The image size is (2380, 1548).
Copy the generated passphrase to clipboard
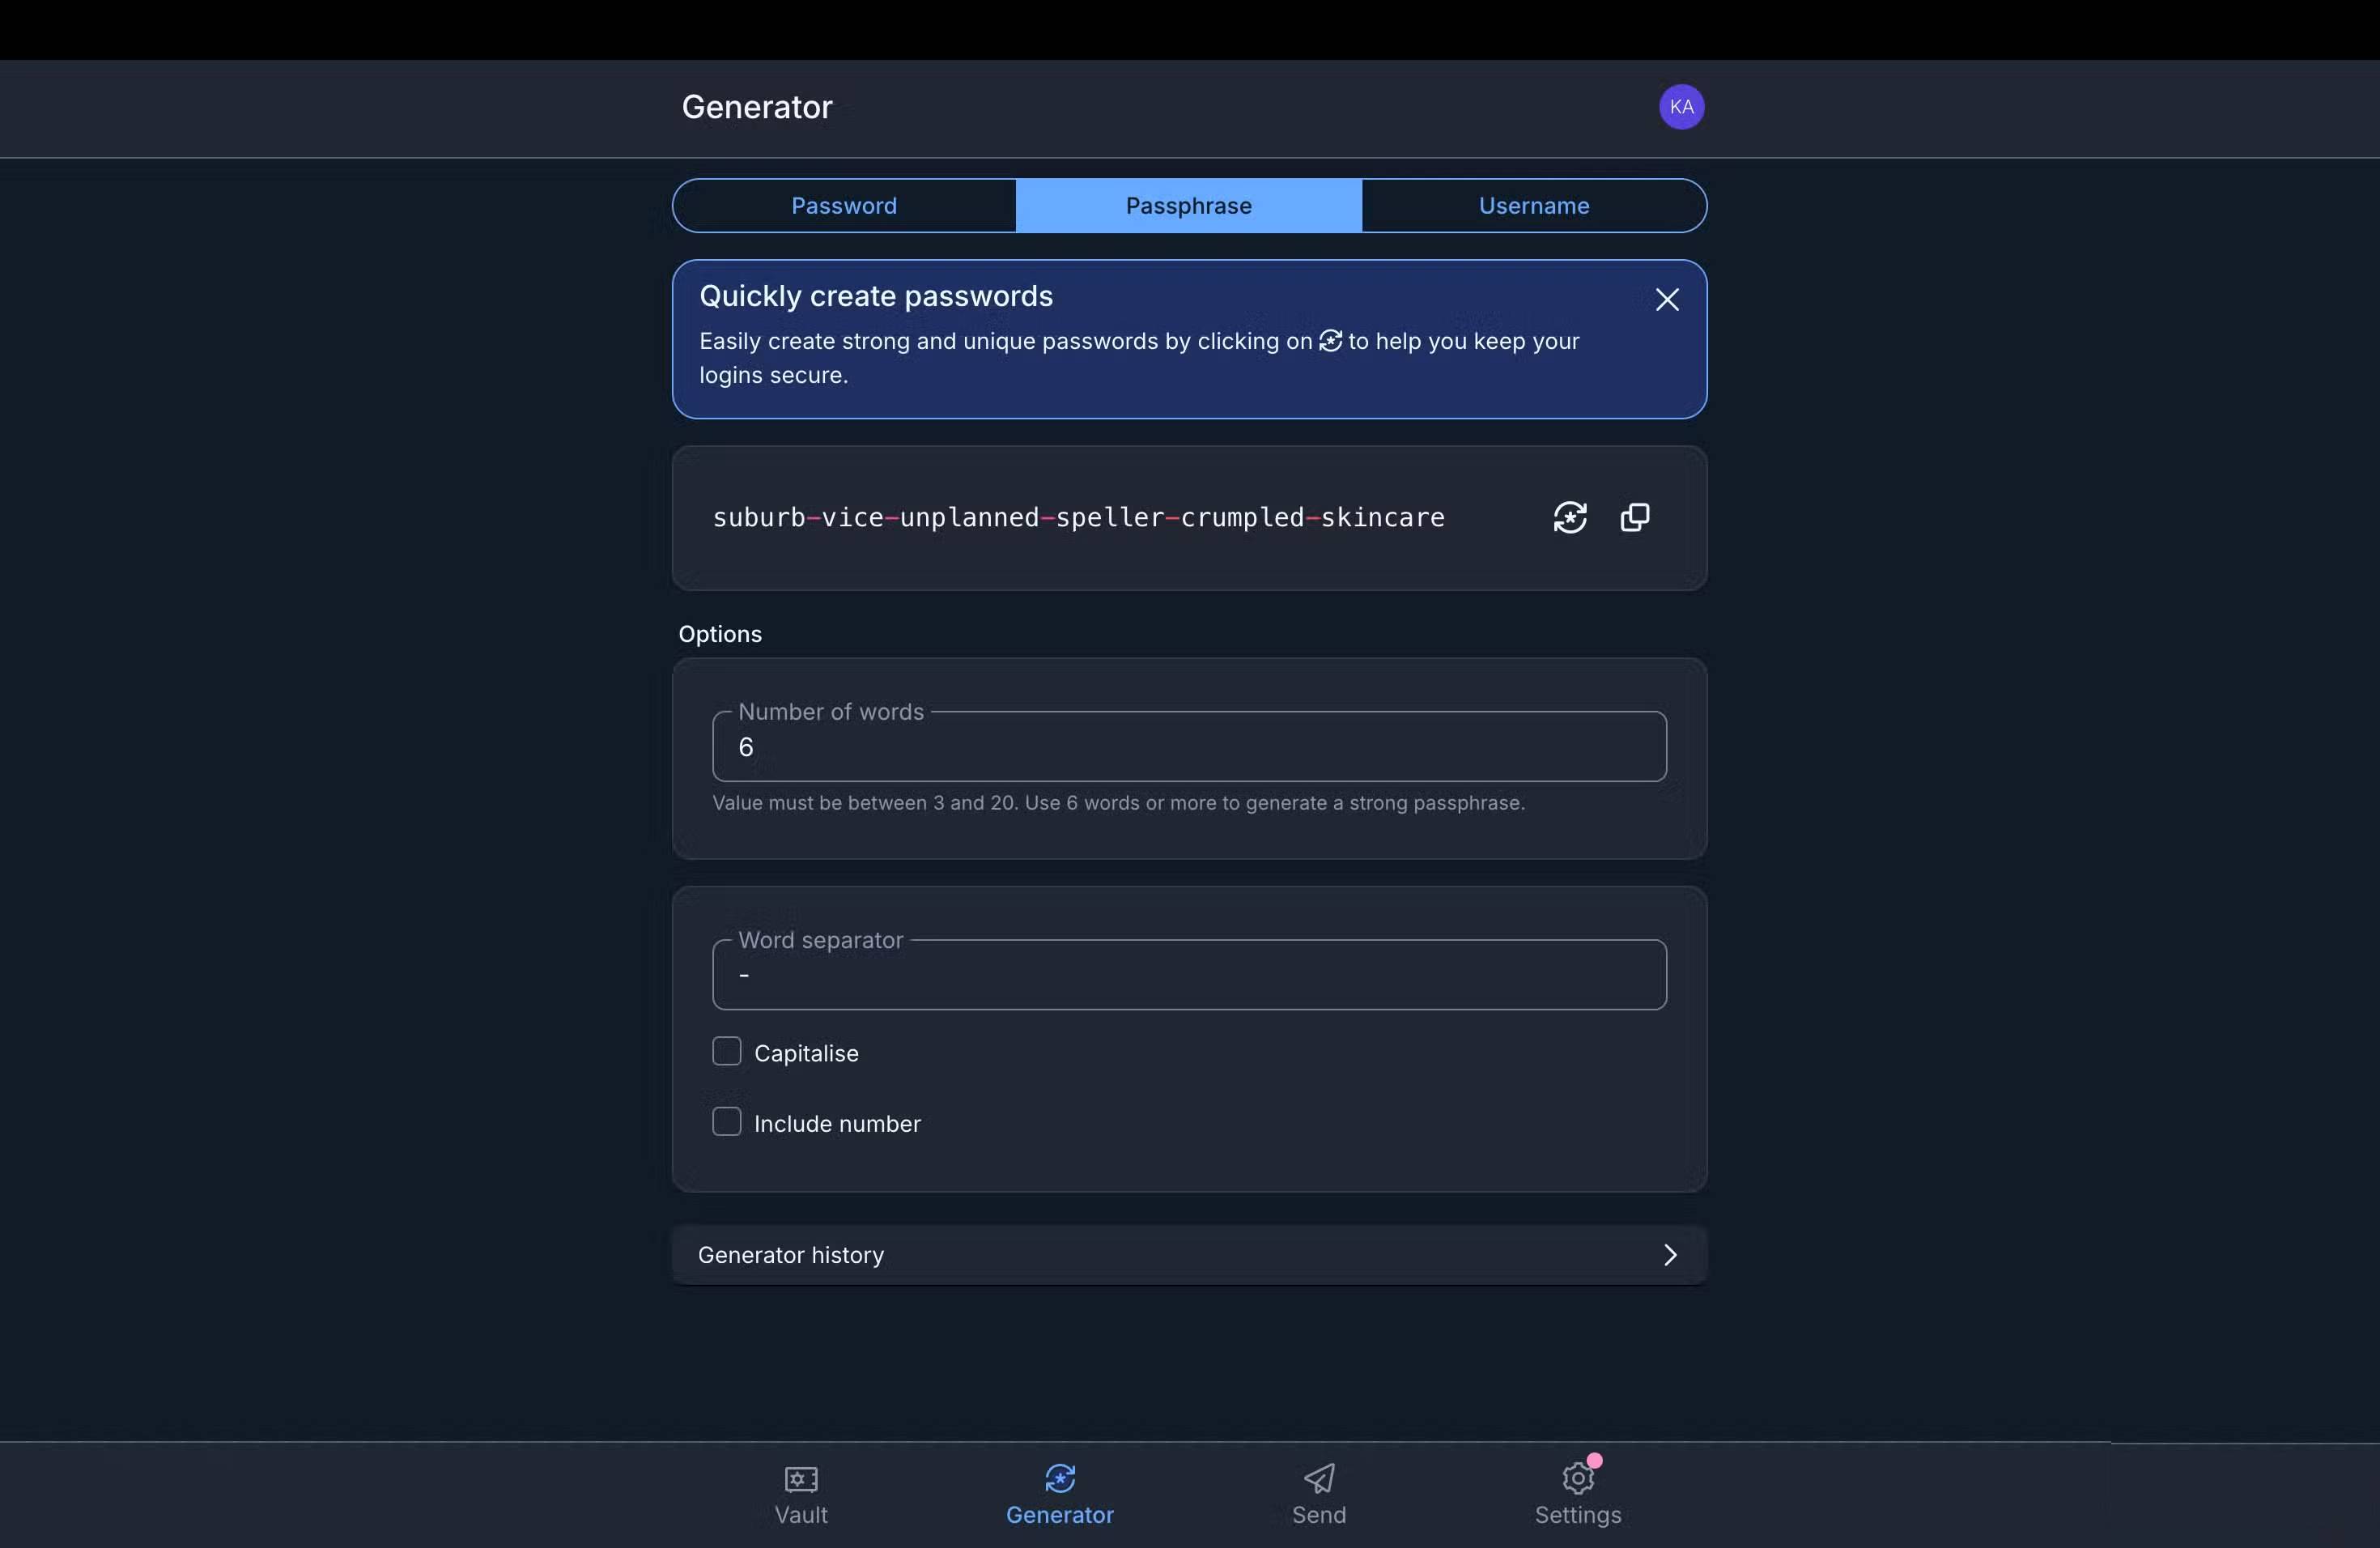(1634, 517)
